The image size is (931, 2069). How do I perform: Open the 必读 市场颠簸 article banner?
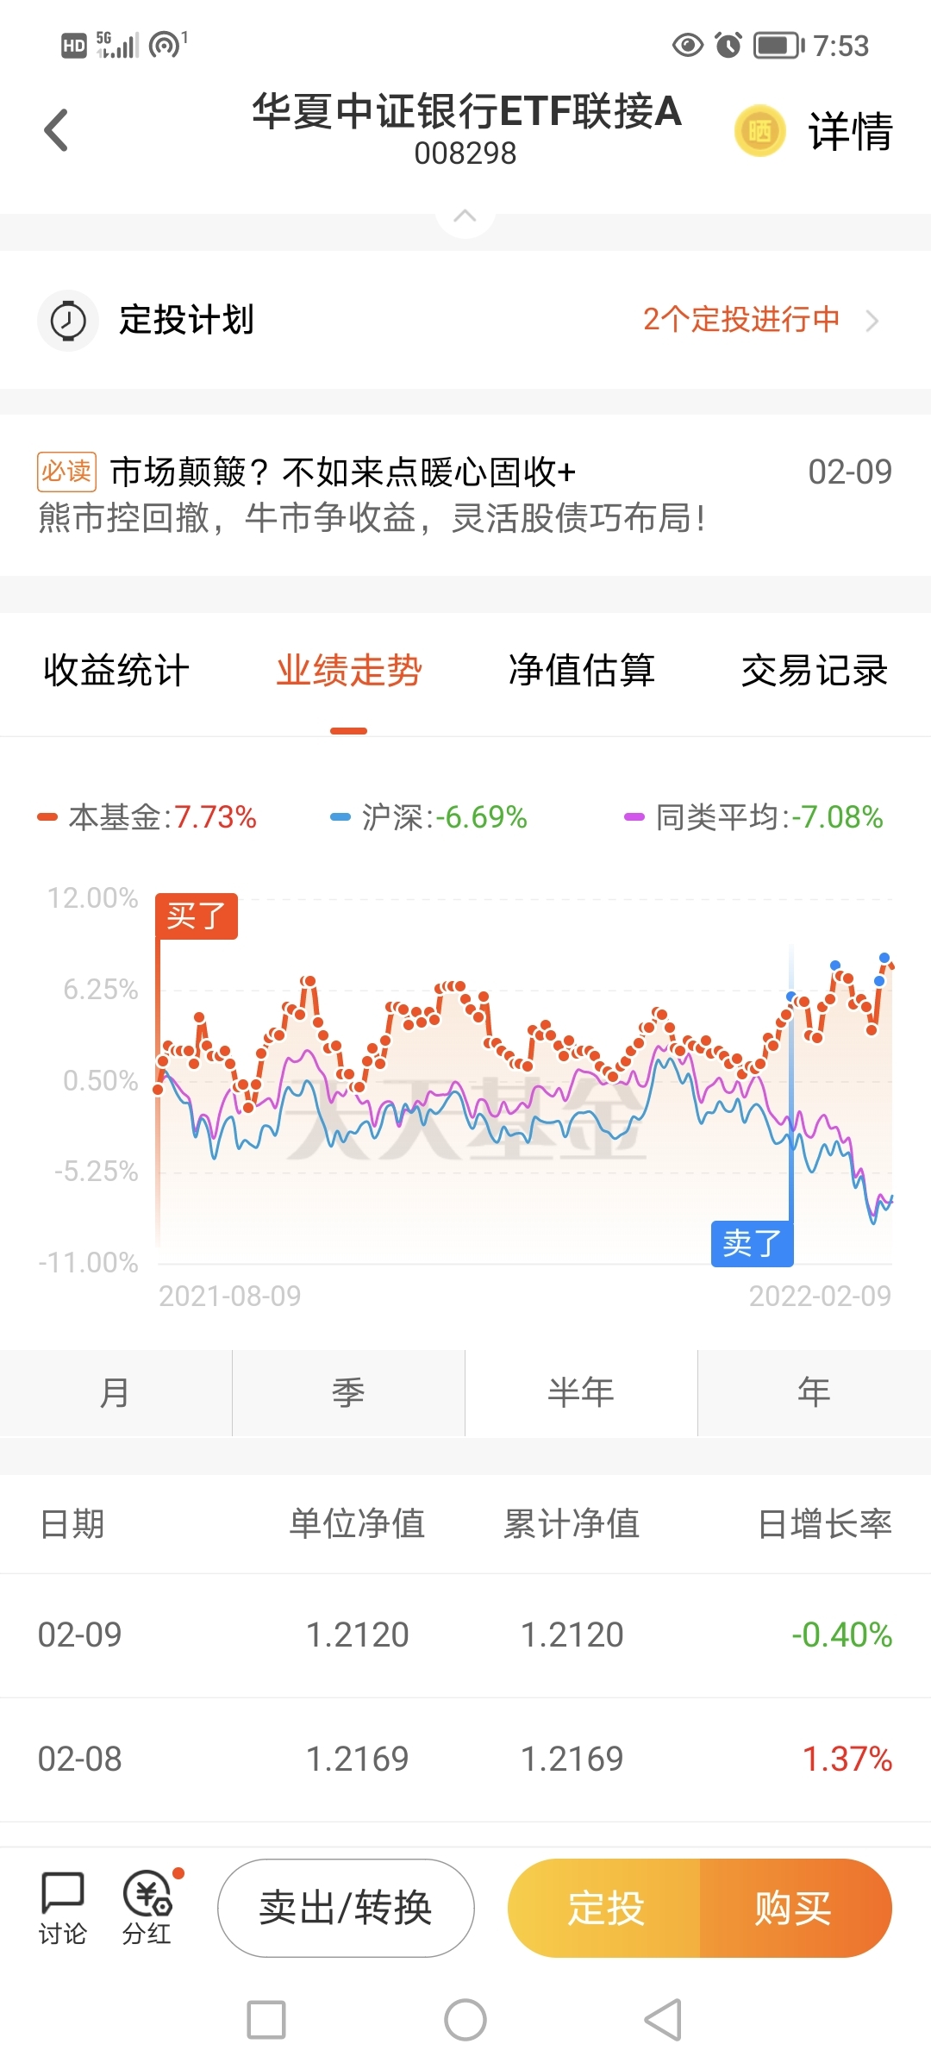tap(465, 495)
